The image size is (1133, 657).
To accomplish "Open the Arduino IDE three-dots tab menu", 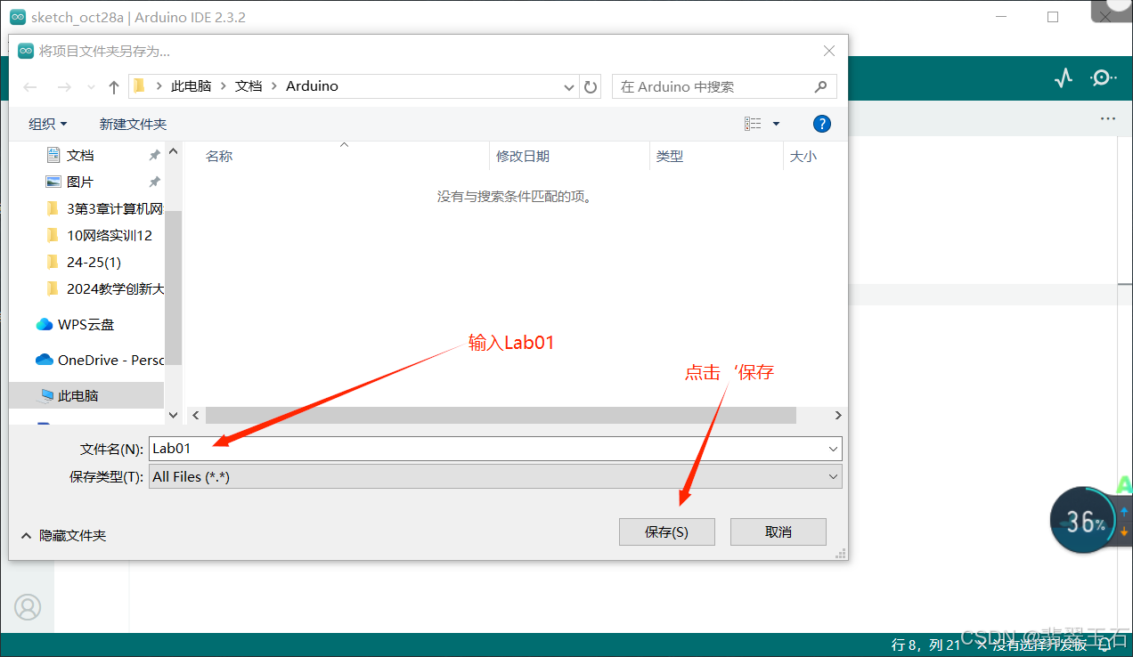I will tap(1107, 118).
